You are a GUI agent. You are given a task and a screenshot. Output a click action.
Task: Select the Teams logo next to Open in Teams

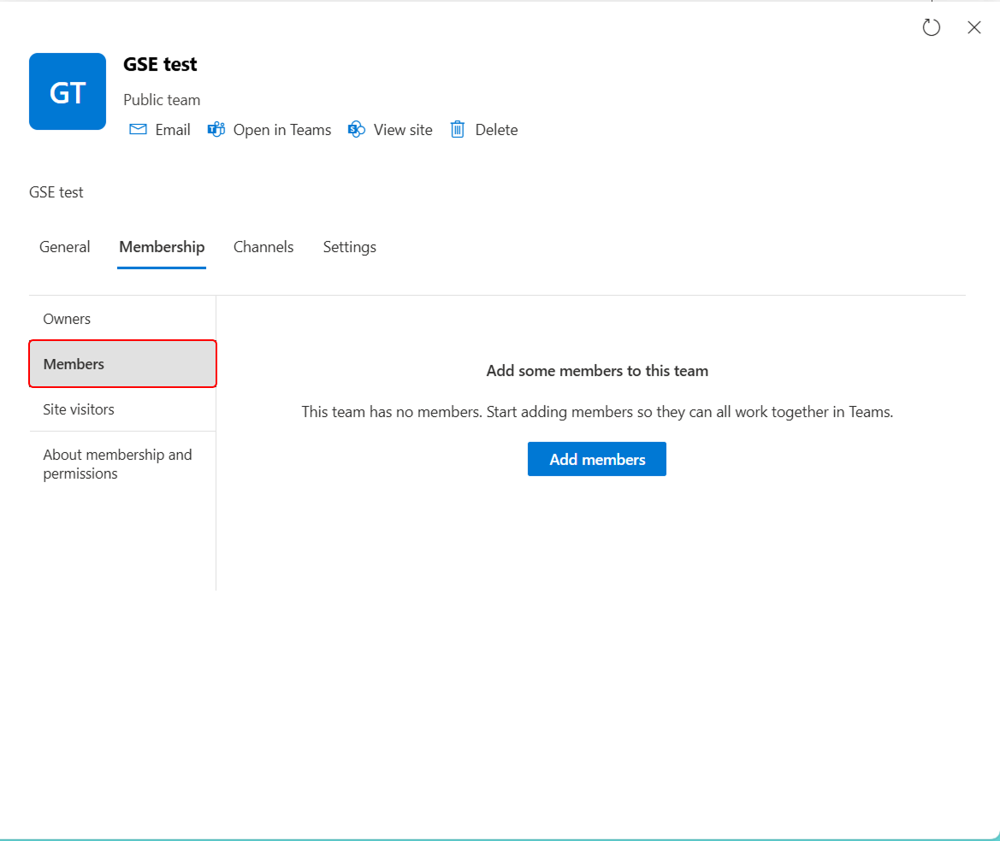216,129
